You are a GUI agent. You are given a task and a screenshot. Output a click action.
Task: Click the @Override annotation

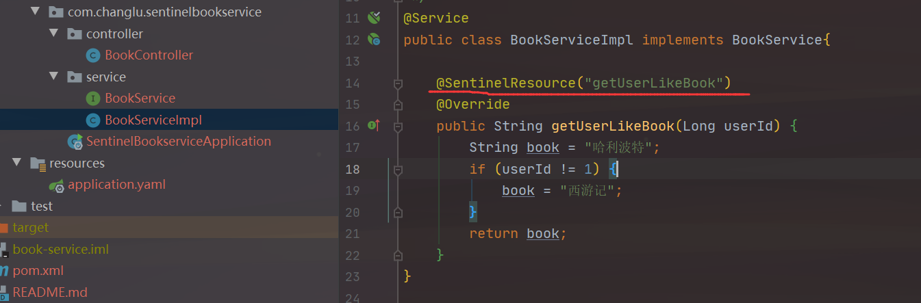[473, 105]
